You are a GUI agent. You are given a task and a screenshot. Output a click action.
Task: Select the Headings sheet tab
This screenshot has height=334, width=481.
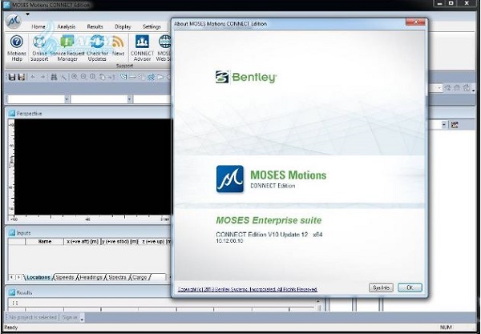pos(91,277)
